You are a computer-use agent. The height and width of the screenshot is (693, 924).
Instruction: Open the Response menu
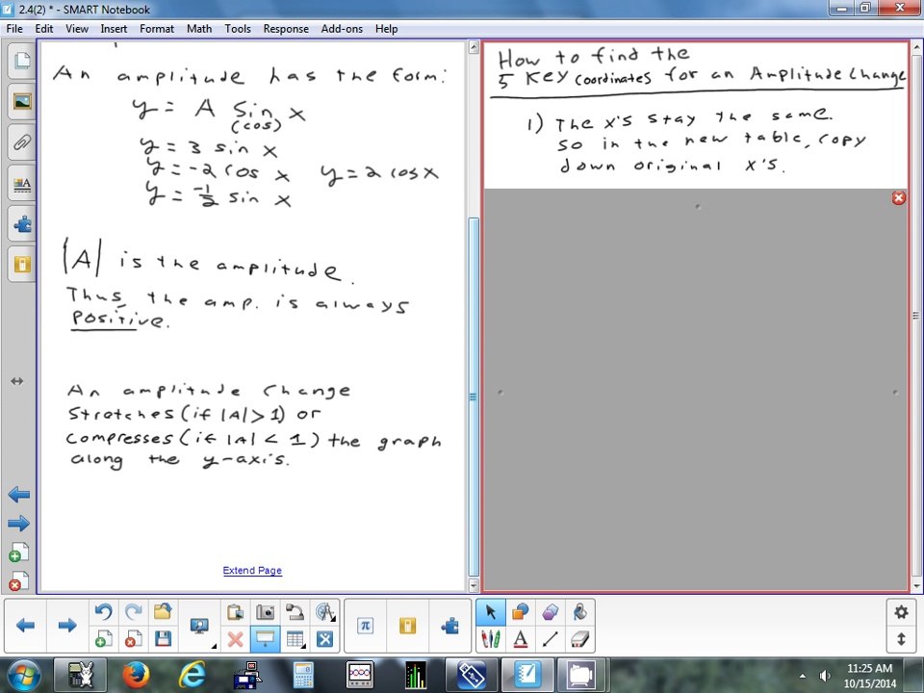286,29
